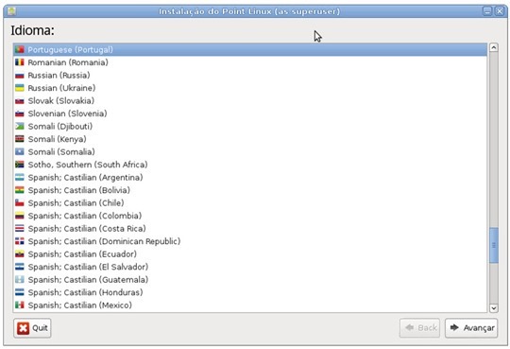Image resolution: width=510 pixels, height=349 pixels.
Task: Click the Argentina flag icon
Action: coord(20,177)
